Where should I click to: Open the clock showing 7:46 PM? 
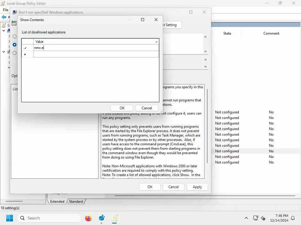(279, 218)
